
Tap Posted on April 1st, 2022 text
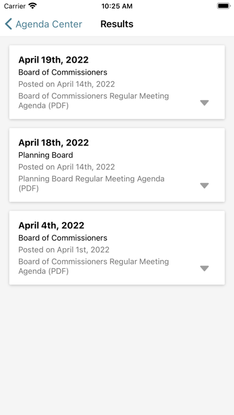pos(64,250)
